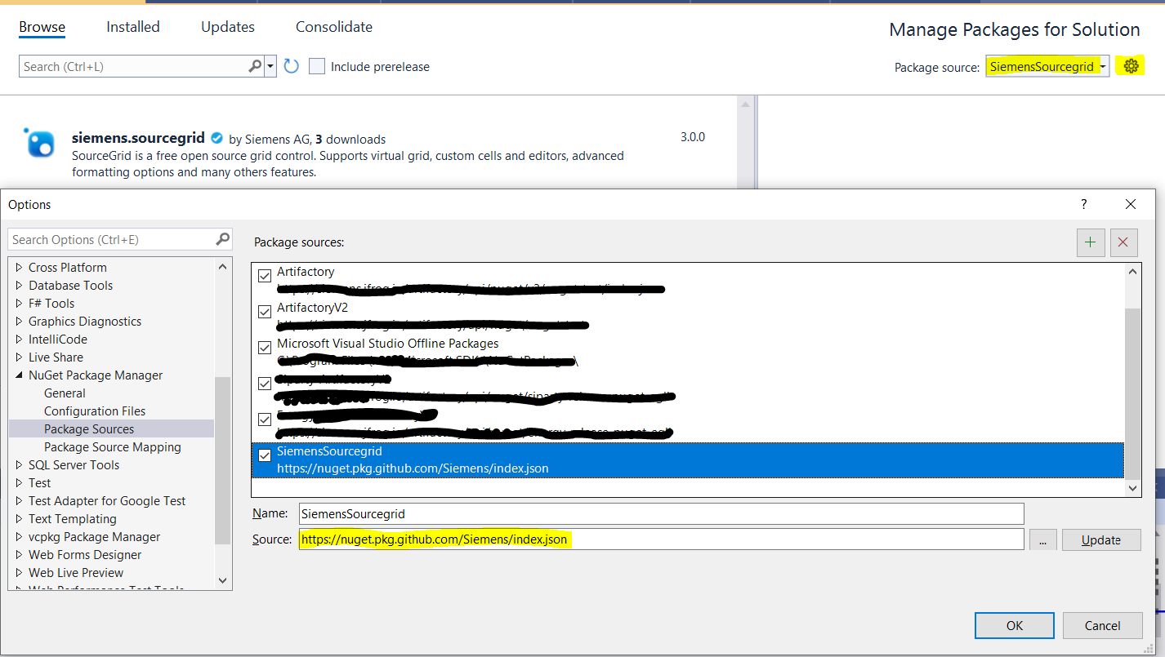Click the refresh icon beside the search box
Screen dimensions: 1165x657
[x=292, y=66]
